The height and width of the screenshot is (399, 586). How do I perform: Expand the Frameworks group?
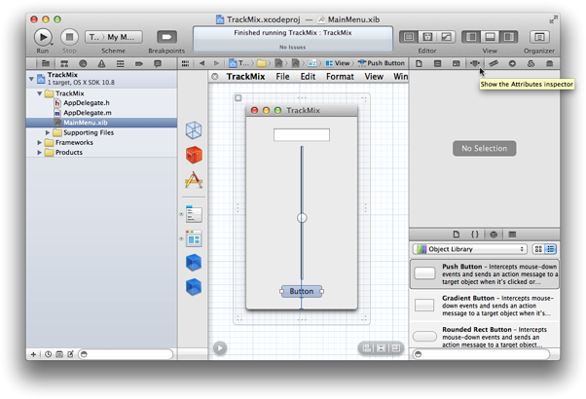(x=39, y=142)
